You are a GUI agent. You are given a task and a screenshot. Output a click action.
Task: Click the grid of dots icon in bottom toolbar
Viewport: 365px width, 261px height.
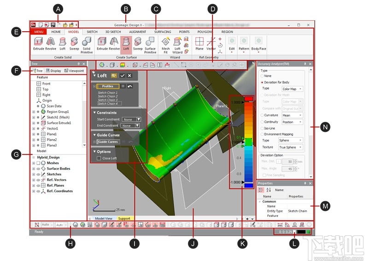pos(90,225)
